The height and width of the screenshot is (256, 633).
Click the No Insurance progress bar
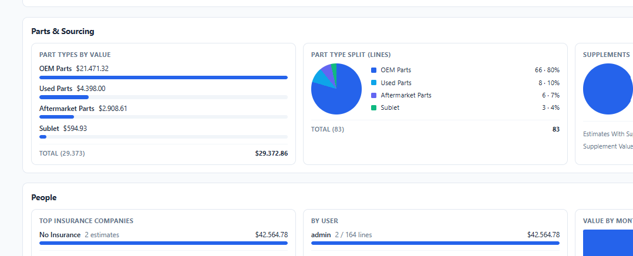tap(163, 243)
